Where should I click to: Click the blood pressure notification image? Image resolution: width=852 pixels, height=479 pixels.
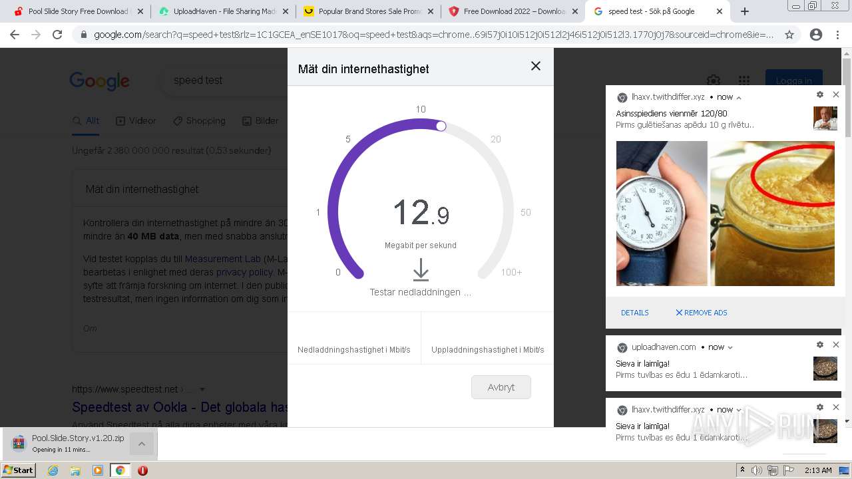tap(726, 214)
